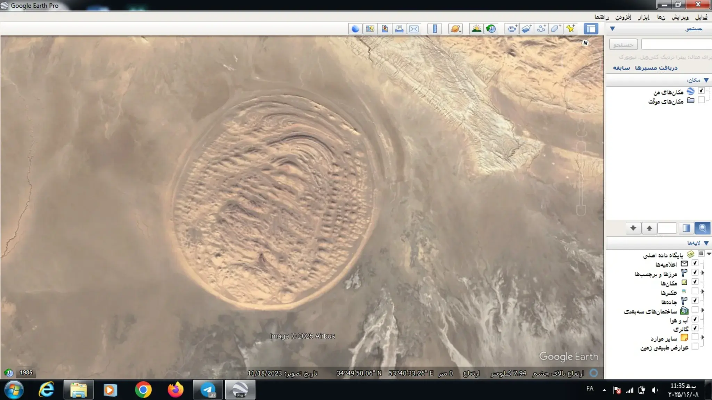Click the print toolbar icon
The width and height of the screenshot is (712, 400).
click(399, 29)
